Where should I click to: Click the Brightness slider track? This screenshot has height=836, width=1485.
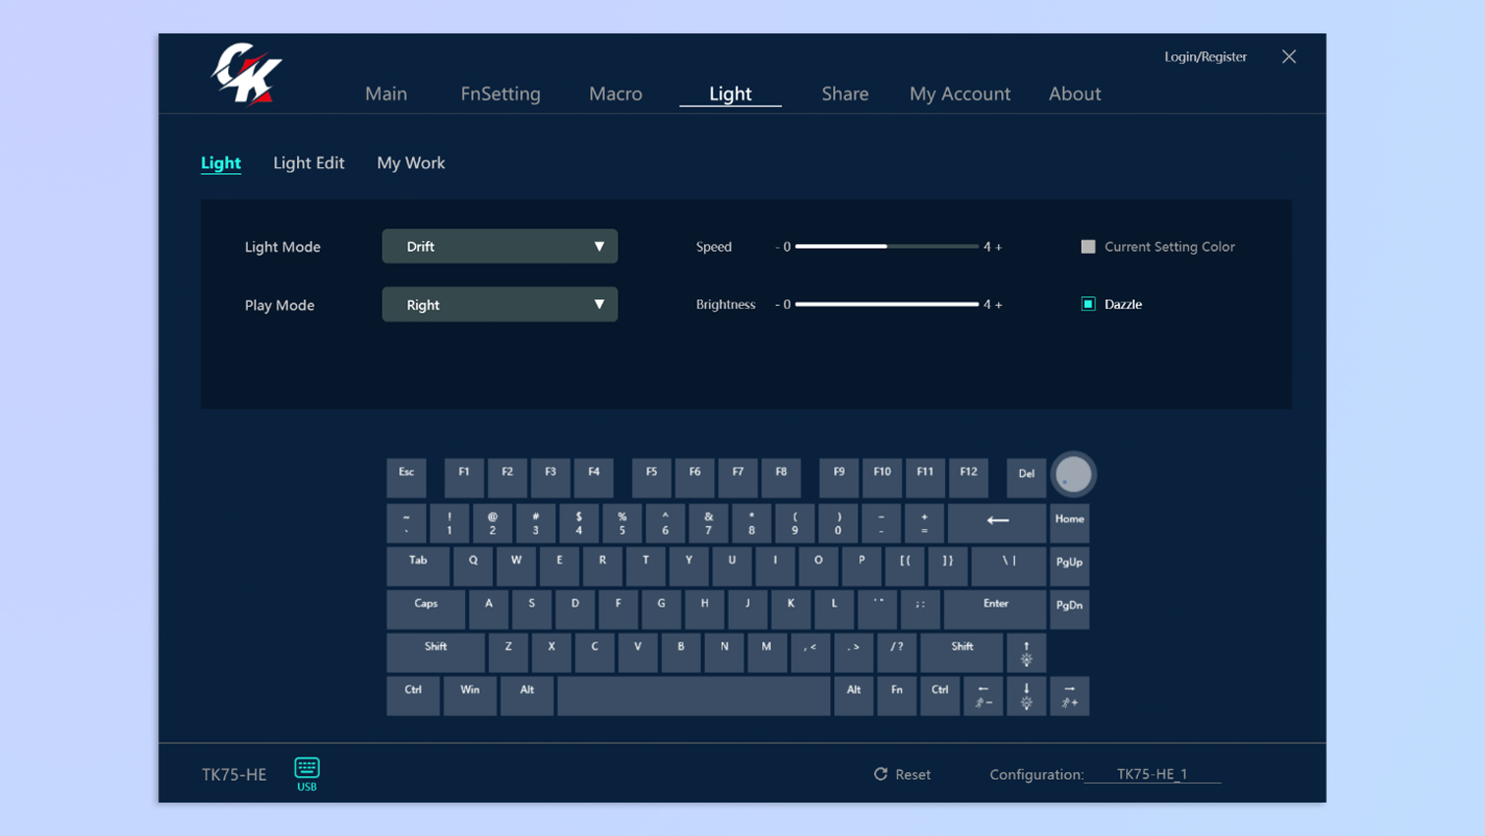pyautogui.click(x=886, y=304)
